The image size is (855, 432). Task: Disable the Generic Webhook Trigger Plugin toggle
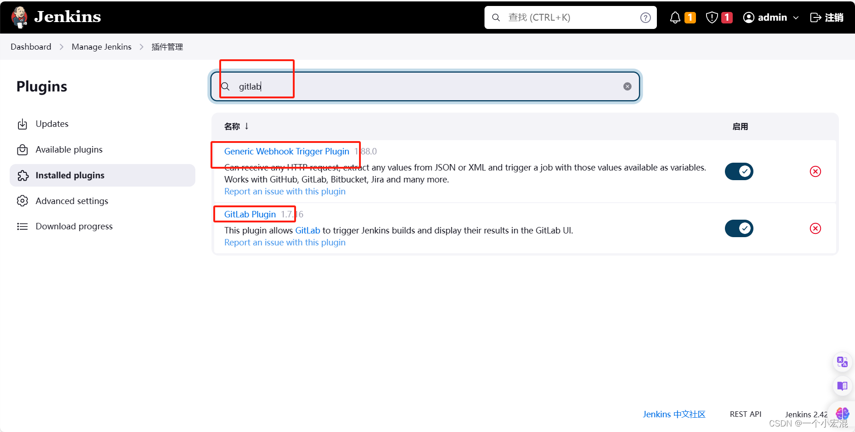739,171
